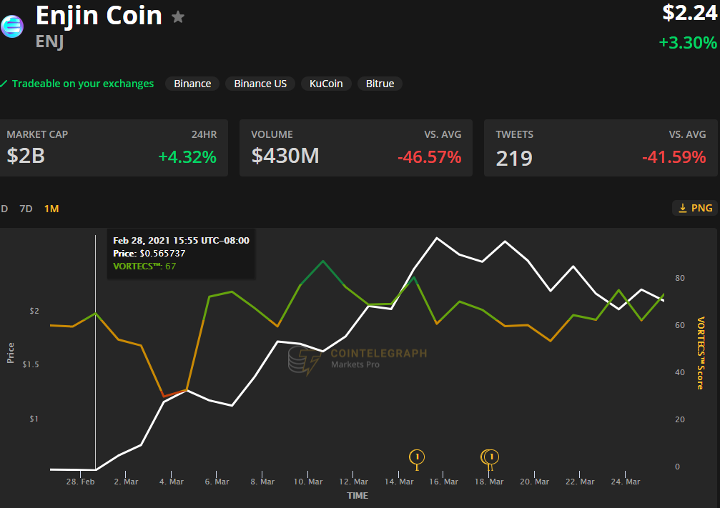Click the $2.24 price at top right

[690, 12]
